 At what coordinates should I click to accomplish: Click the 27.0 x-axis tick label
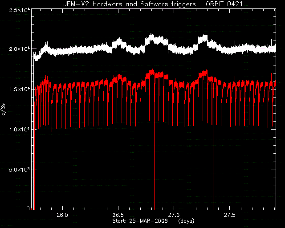point(174,215)
